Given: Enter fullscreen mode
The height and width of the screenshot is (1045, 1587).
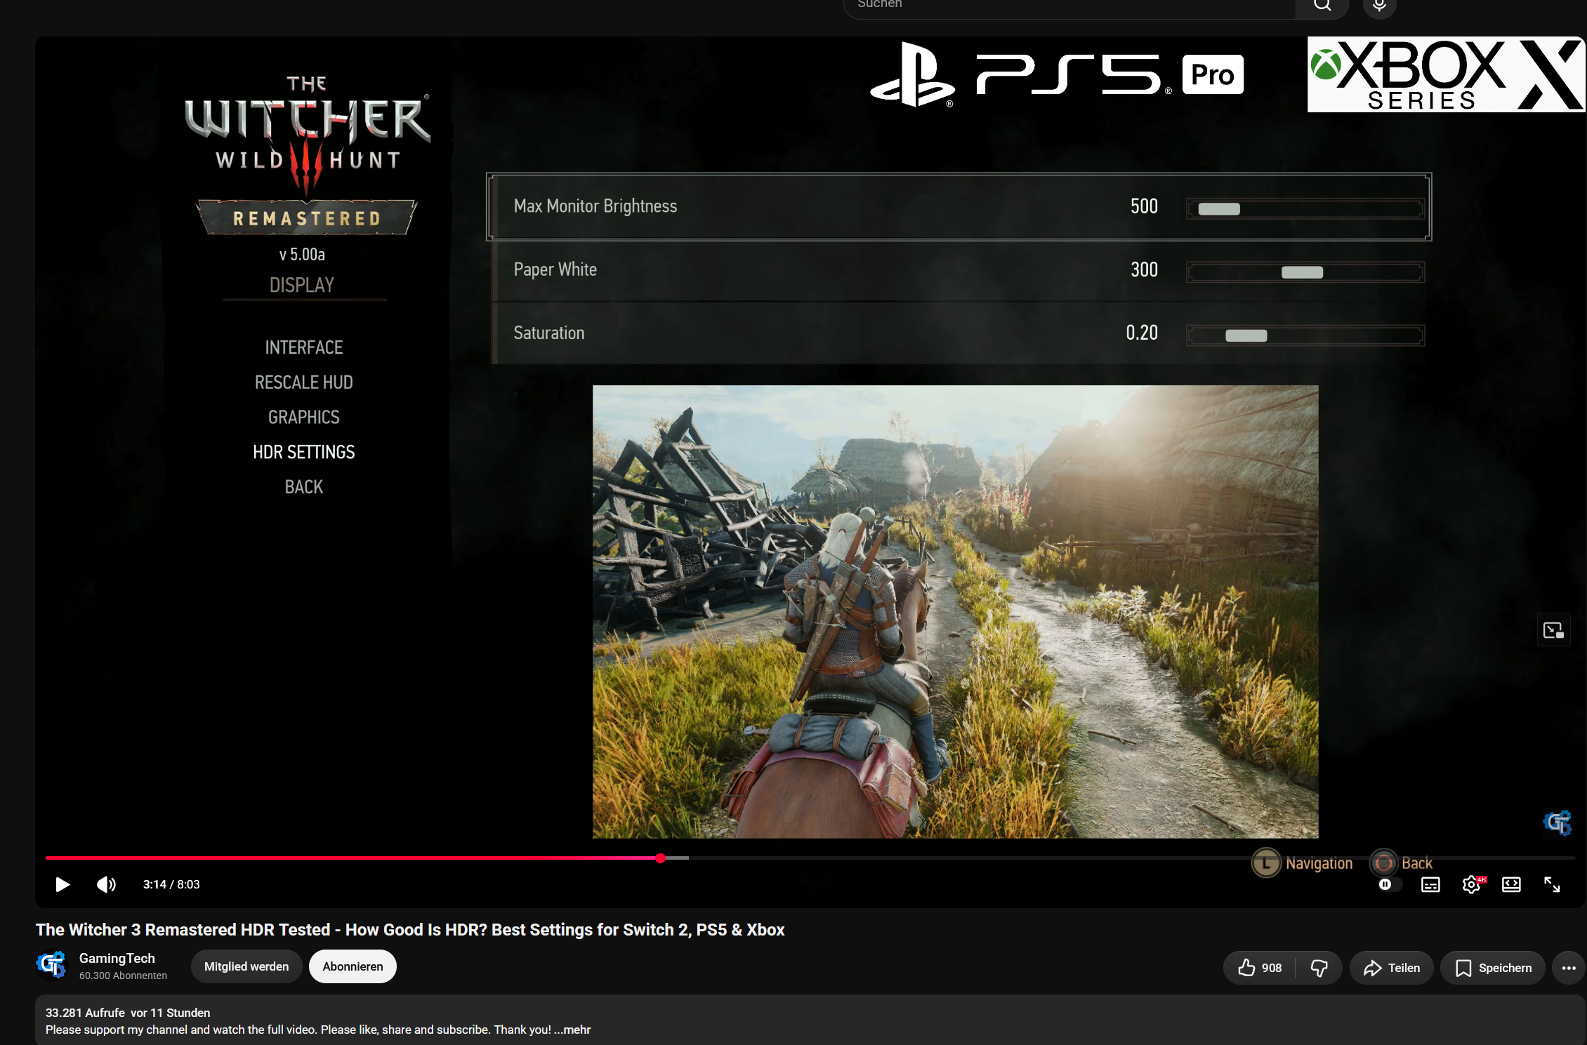Looking at the screenshot, I should [1552, 884].
